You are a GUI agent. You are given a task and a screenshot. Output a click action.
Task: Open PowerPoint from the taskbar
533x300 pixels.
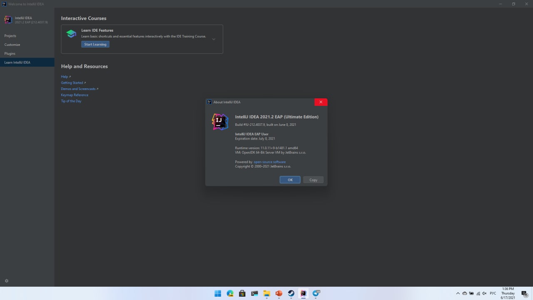tap(279, 293)
